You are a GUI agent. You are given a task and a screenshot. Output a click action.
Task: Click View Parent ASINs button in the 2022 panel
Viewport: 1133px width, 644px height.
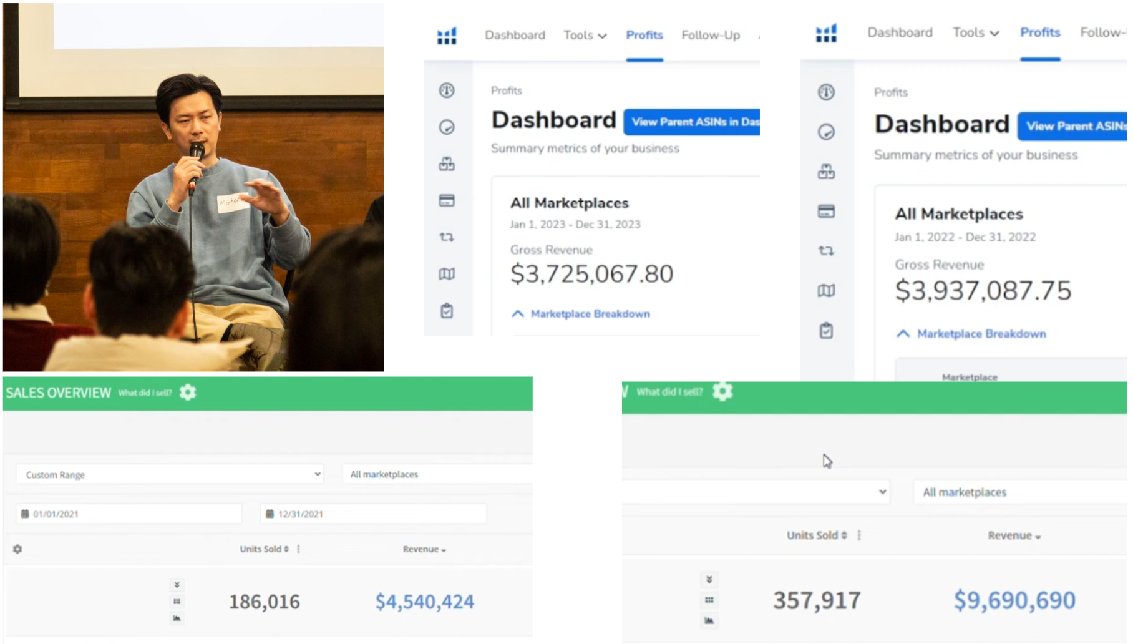1072,126
